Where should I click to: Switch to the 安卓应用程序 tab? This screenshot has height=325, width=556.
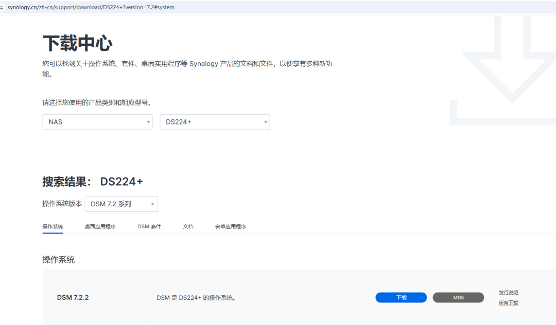pos(231,226)
